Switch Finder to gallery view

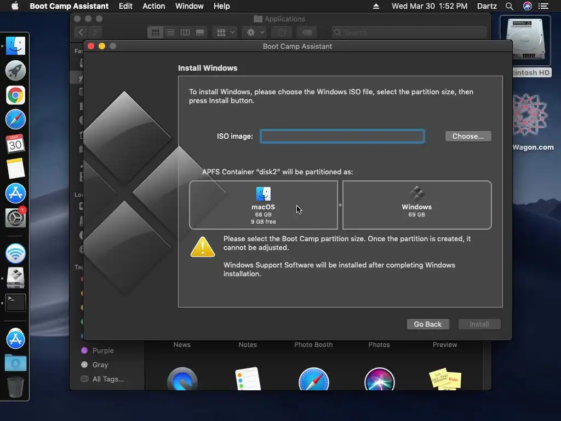click(200, 32)
